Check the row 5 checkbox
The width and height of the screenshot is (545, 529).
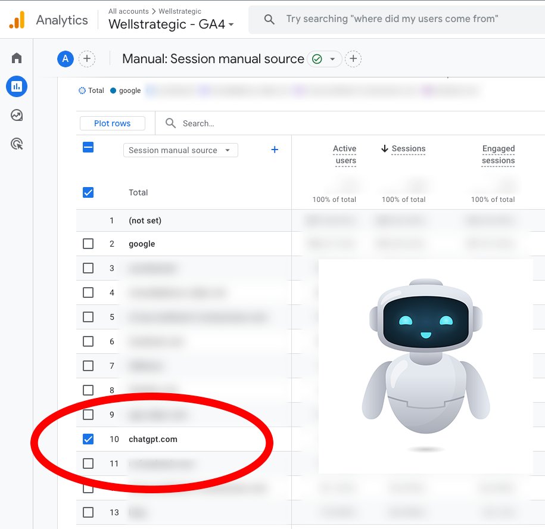click(88, 317)
